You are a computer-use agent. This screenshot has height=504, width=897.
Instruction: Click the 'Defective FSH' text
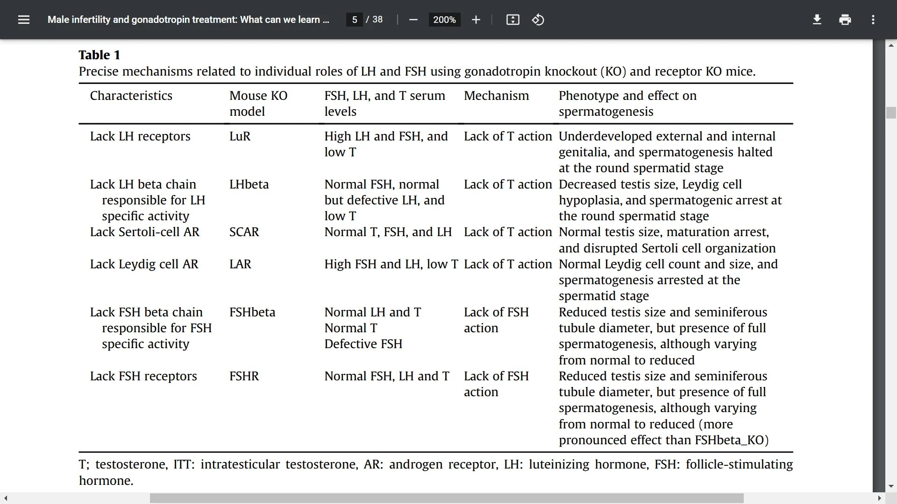363,344
